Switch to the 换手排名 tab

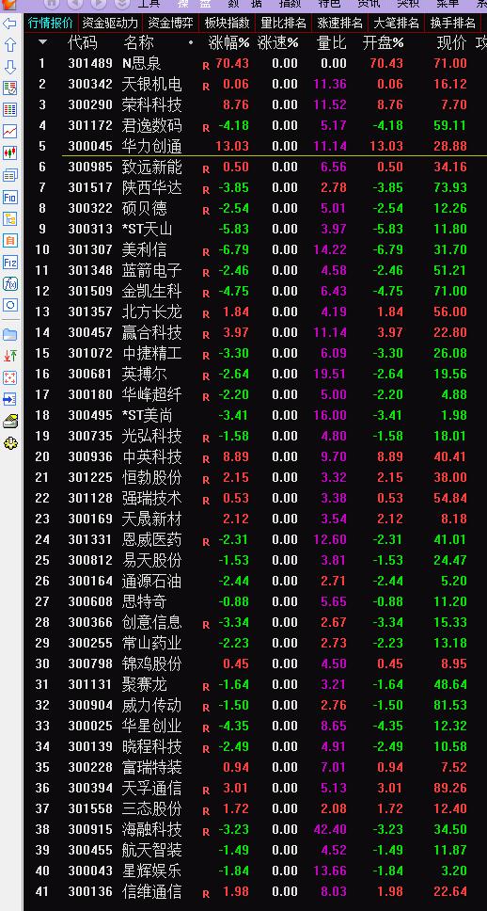453,24
